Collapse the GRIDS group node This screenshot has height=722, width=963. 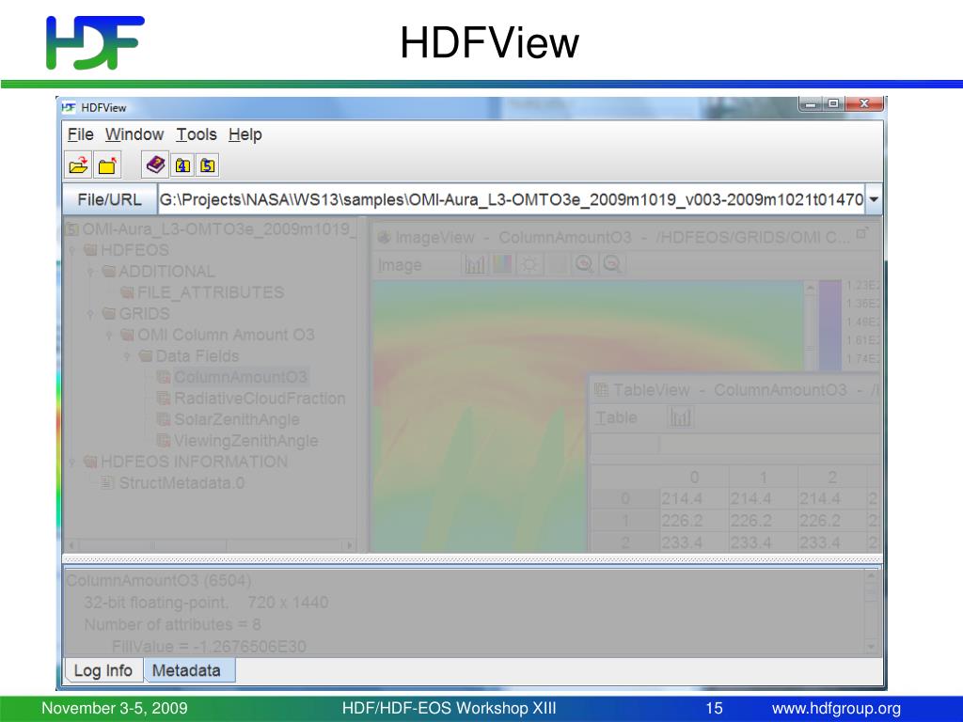click(x=90, y=314)
